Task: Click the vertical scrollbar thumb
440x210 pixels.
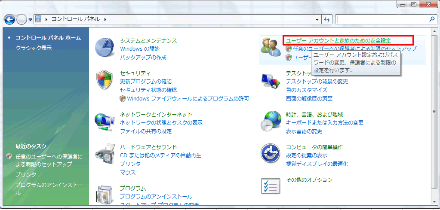Action: [435, 112]
